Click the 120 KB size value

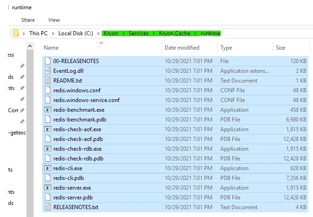point(298,61)
